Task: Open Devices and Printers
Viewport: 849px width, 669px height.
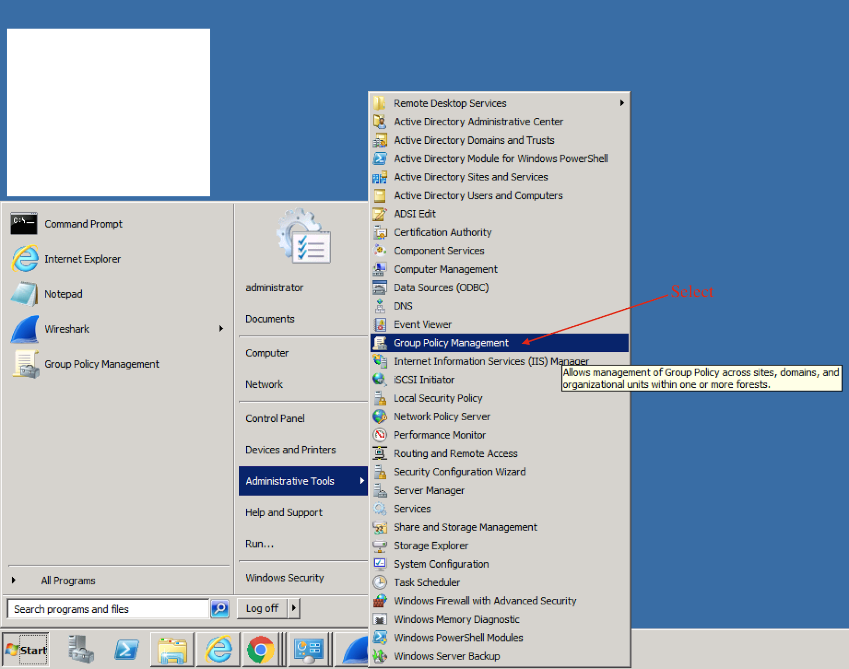Action: pyautogui.click(x=290, y=449)
